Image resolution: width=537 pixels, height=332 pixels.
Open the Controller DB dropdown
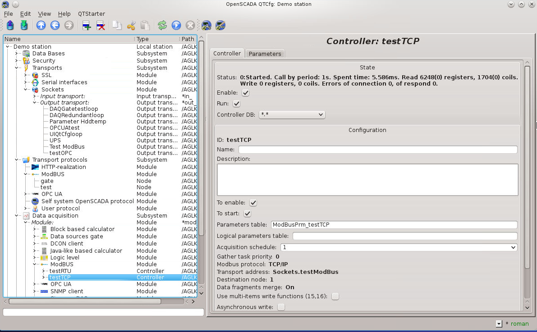click(x=292, y=115)
